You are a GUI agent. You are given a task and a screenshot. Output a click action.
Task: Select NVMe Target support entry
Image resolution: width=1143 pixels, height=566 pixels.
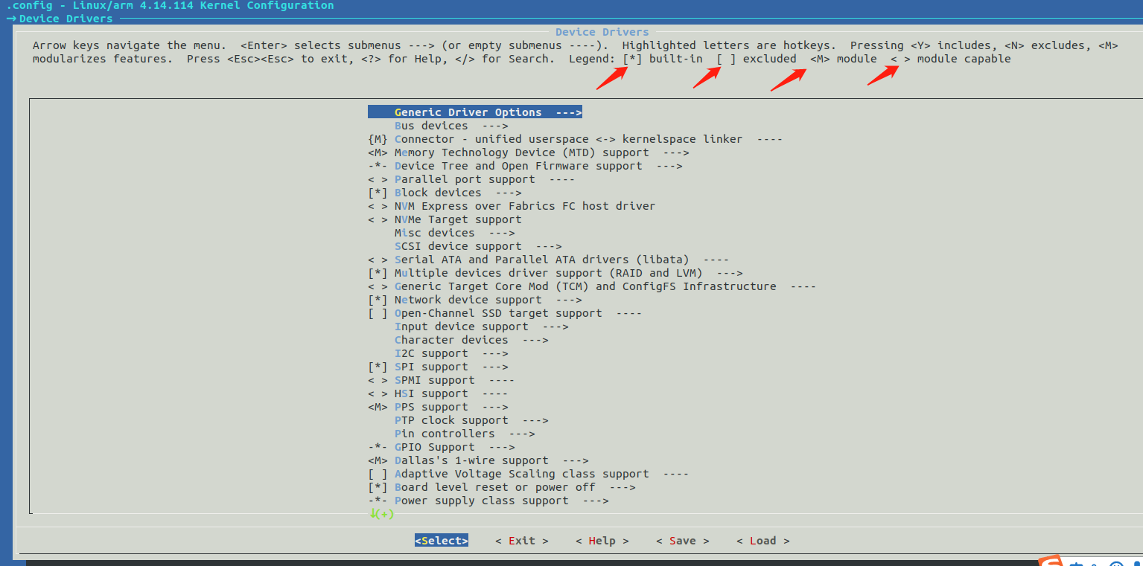tap(445, 219)
